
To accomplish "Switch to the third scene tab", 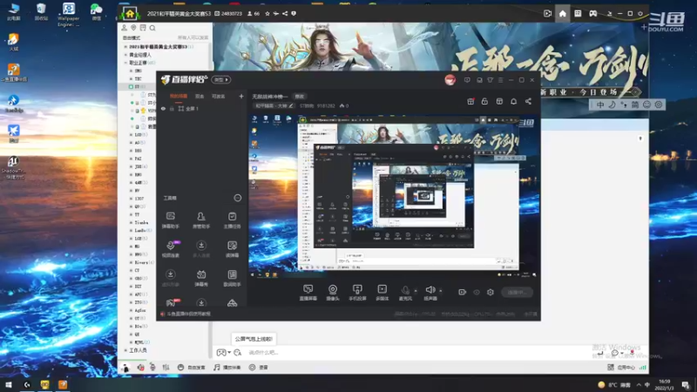I will tap(219, 96).
